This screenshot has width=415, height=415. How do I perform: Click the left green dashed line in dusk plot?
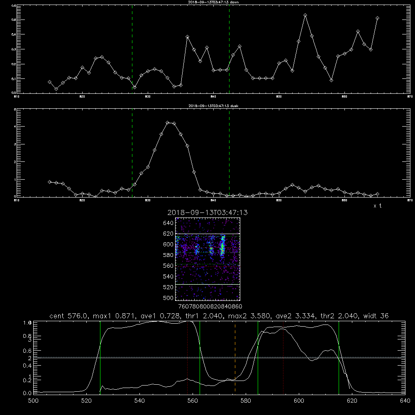(132, 153)
